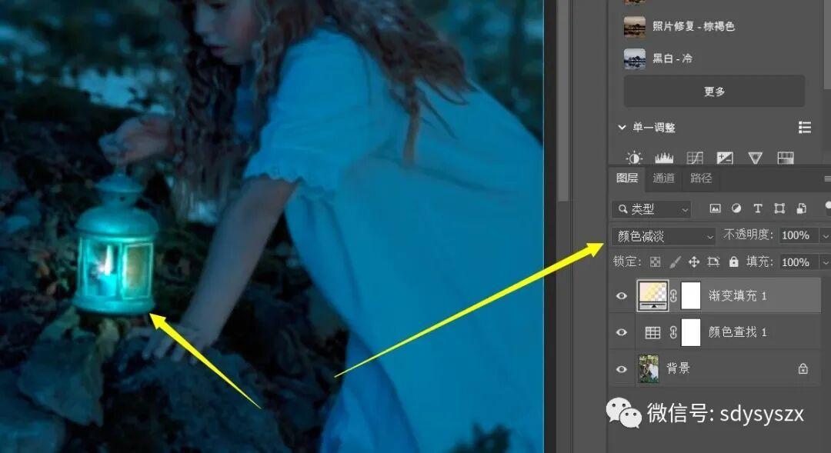Click the link icon on 颜色查找 1 layer
The image size is (831, 453).
click(x=673, y=332)
